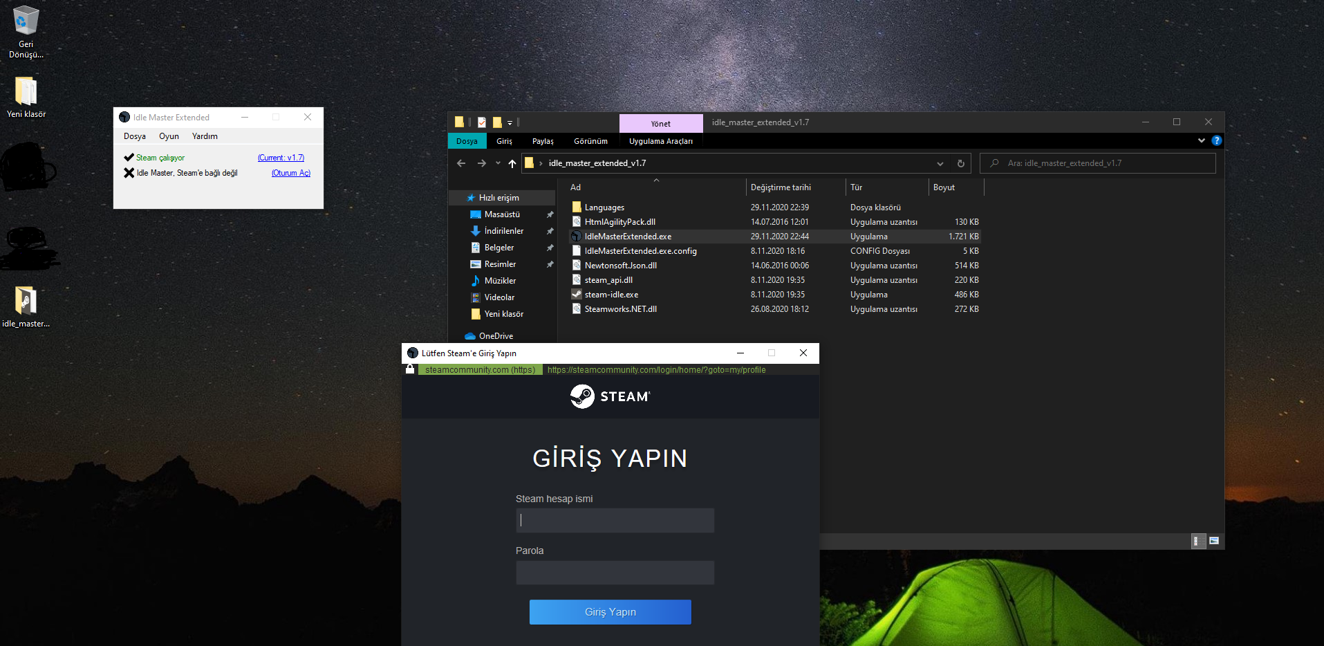Click the Properties icon in Explorer's quick access toolbar

point(482,122)
